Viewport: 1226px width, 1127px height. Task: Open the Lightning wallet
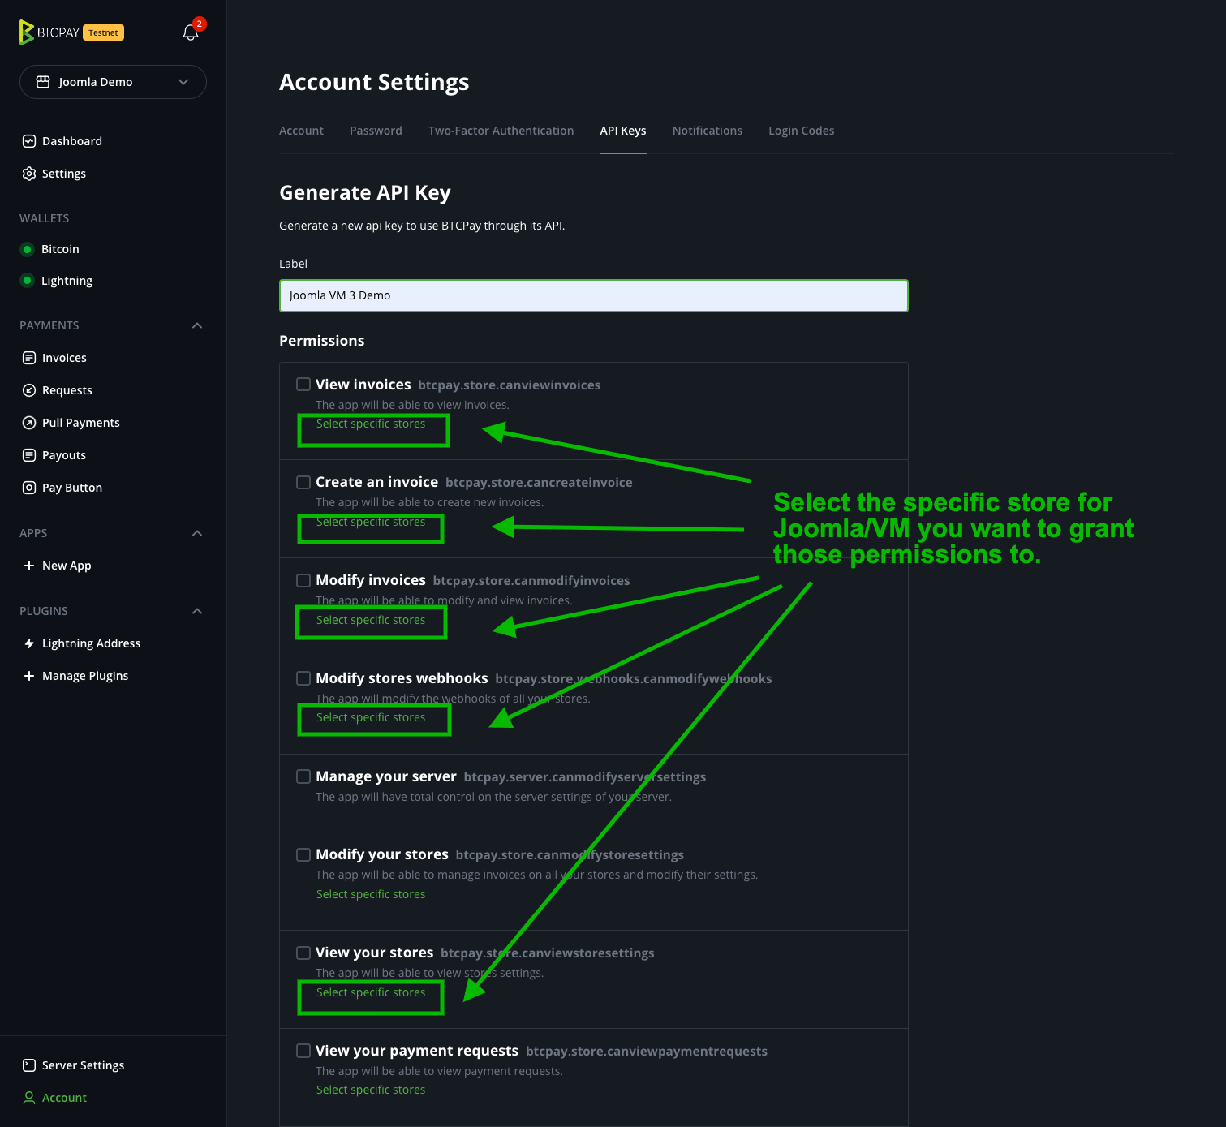(x=67, y=280)
